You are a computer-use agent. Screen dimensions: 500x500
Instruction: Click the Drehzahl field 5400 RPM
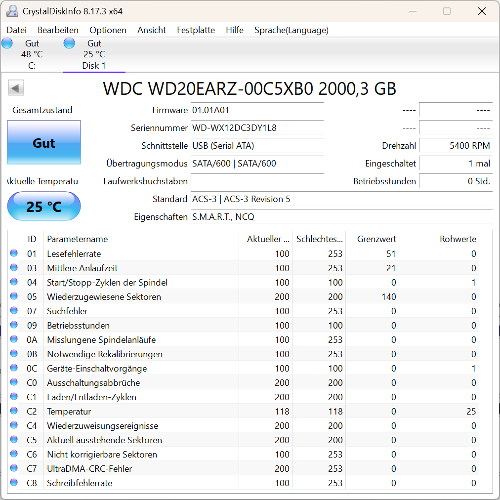(456, 146)
